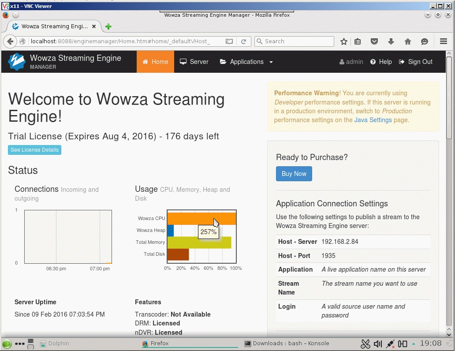455x351 pixels.
Task: Close the Wowza Streaming Engine tab
Action: click(x=94, y=26)
